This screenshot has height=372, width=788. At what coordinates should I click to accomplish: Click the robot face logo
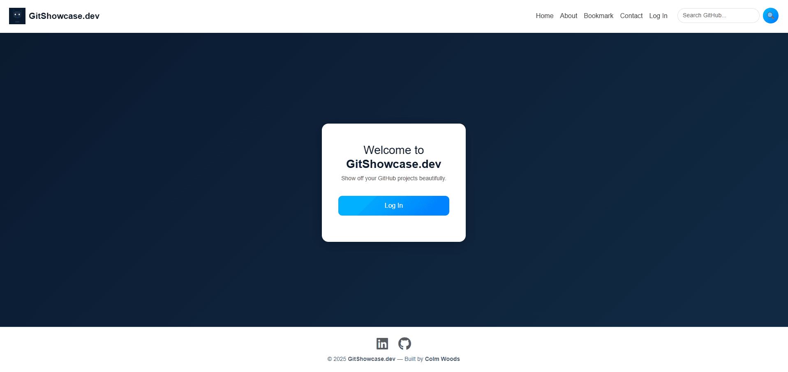coord(17,16)
